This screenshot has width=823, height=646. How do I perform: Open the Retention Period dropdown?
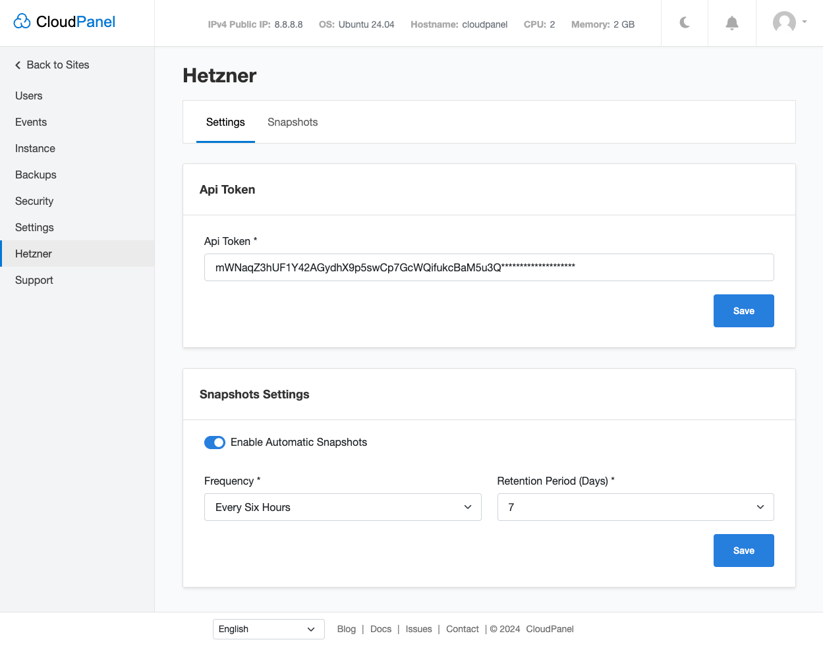pyautogui.click(x=635, y=507)
